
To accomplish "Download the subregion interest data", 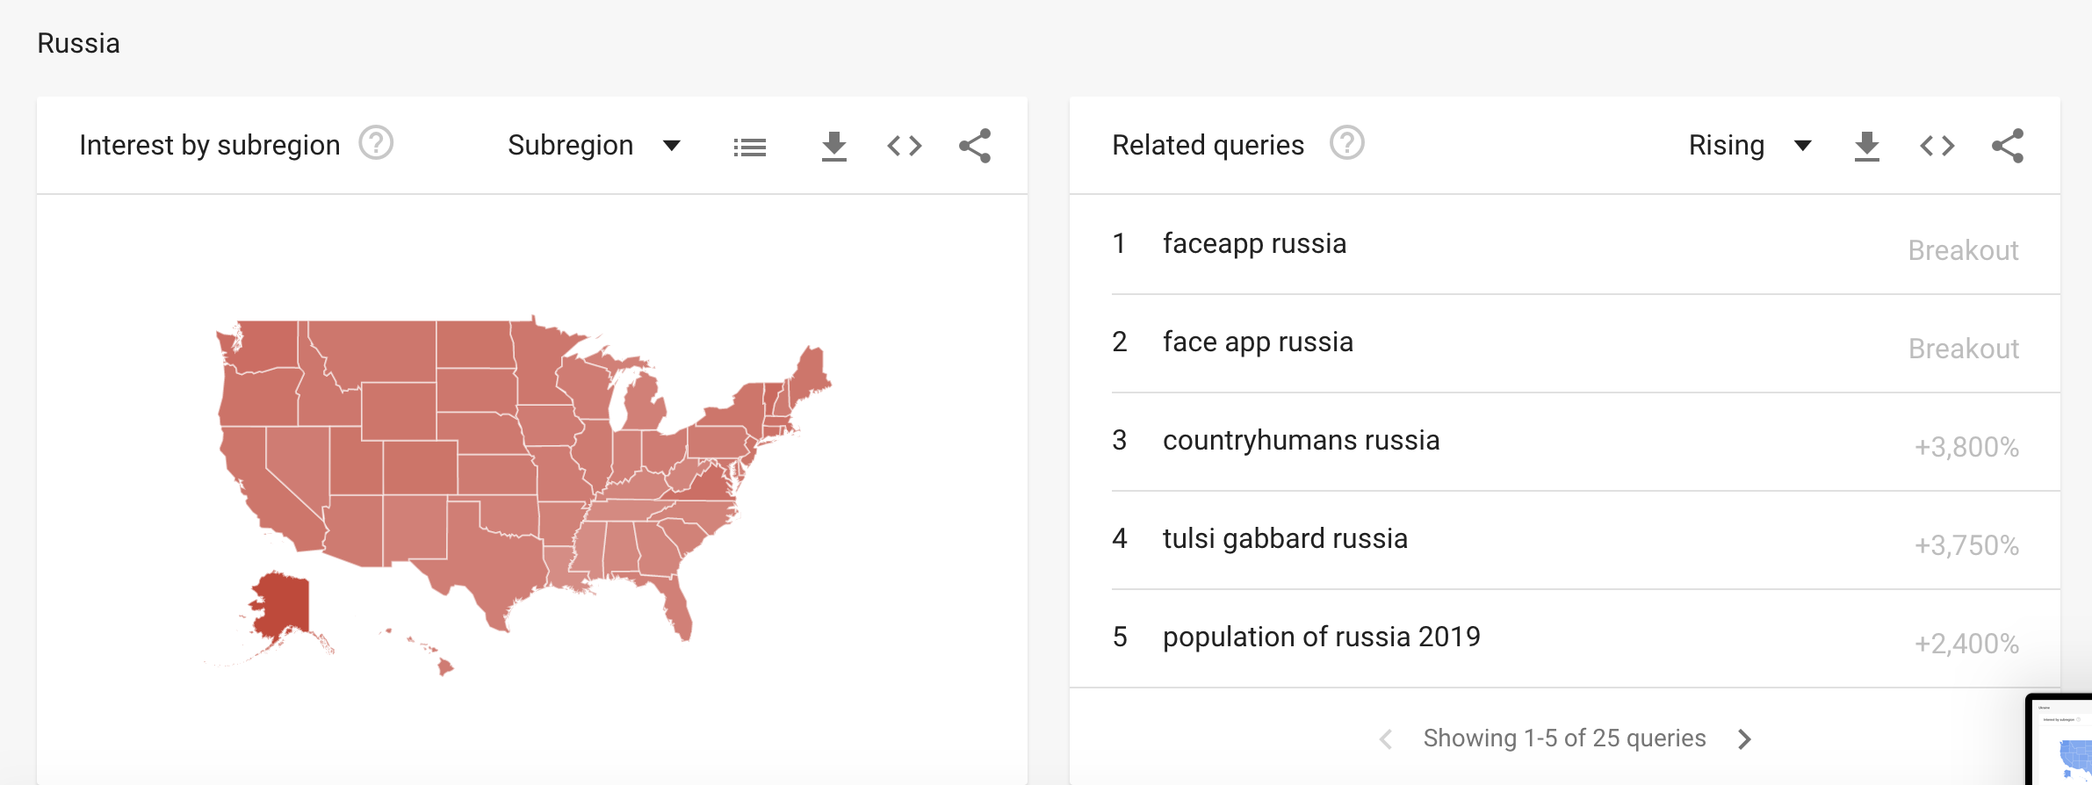I will pyautogui.click(x=833, y=147).
